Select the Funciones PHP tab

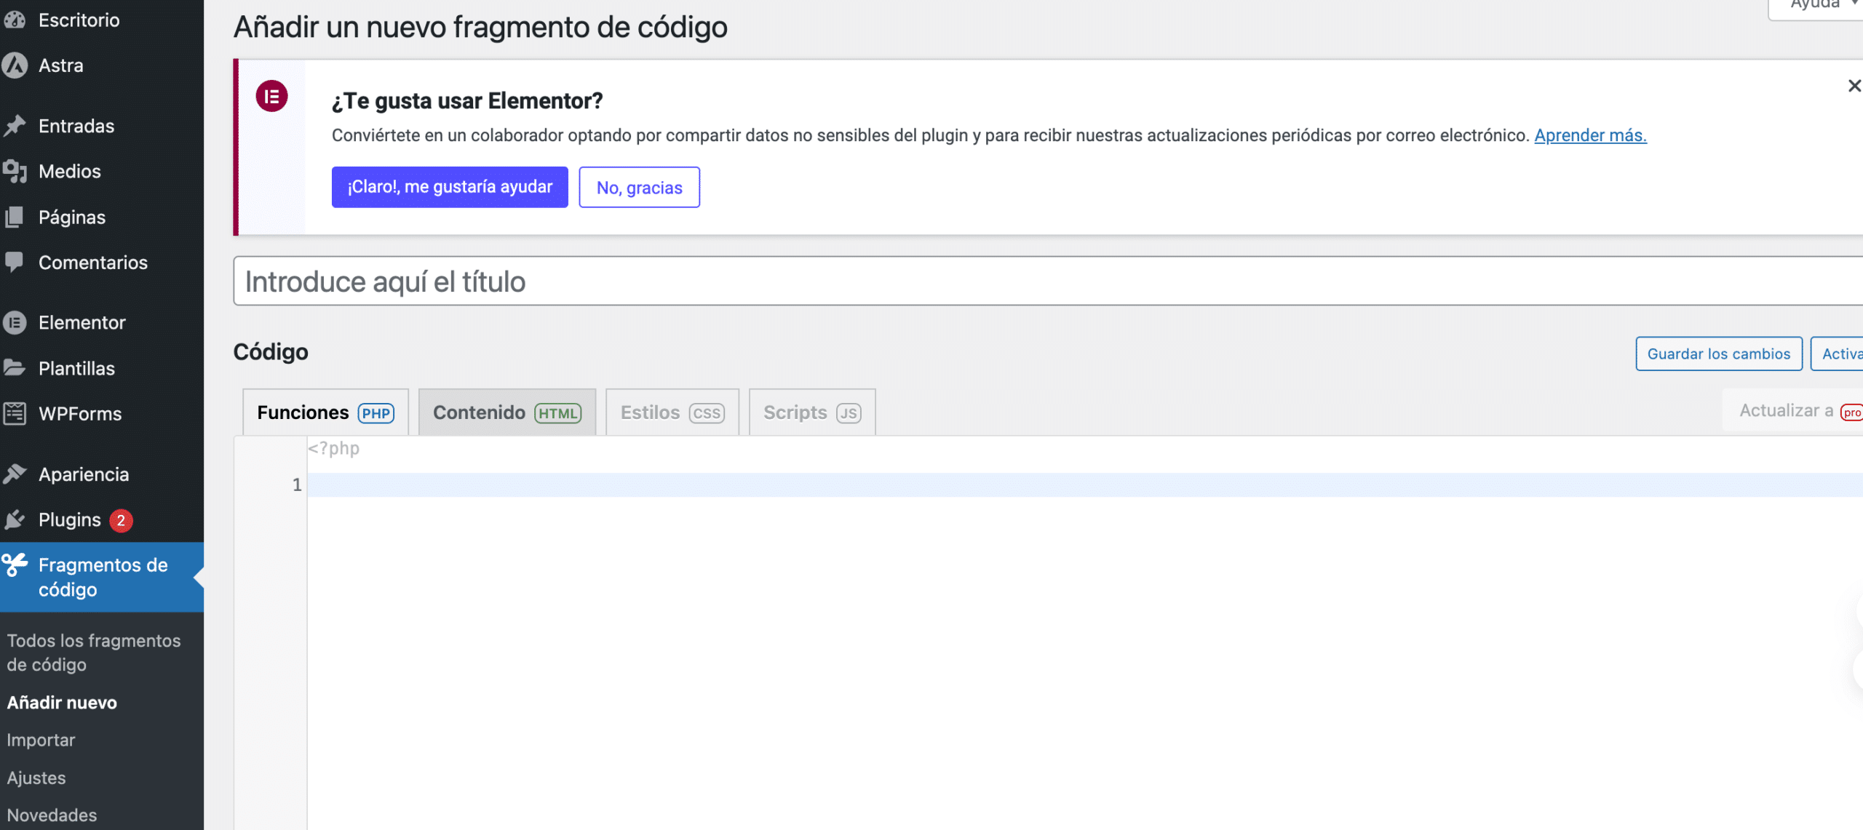(x=325, y=412)
